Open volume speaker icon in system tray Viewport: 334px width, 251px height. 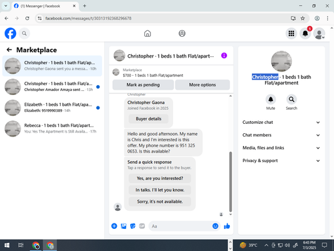[287, 246]
